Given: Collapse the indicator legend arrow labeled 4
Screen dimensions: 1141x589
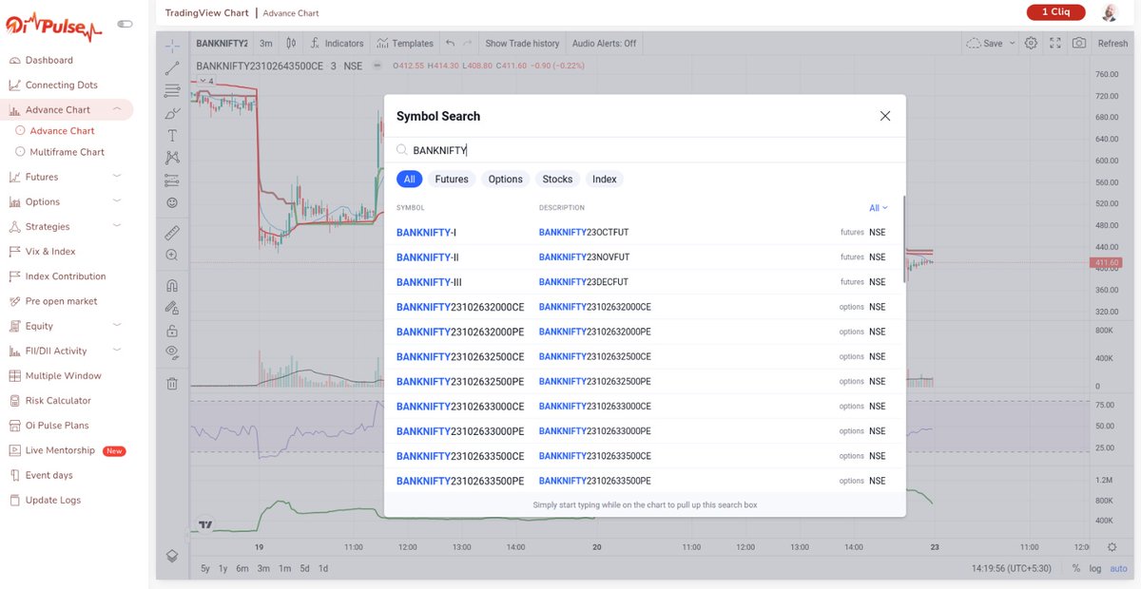Looking at the screenshot, I should [206, 82].
